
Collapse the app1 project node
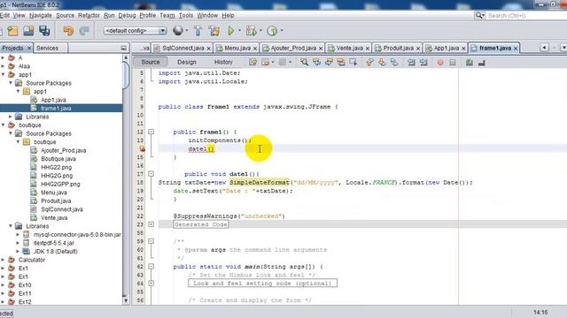(x=3, y=74)
